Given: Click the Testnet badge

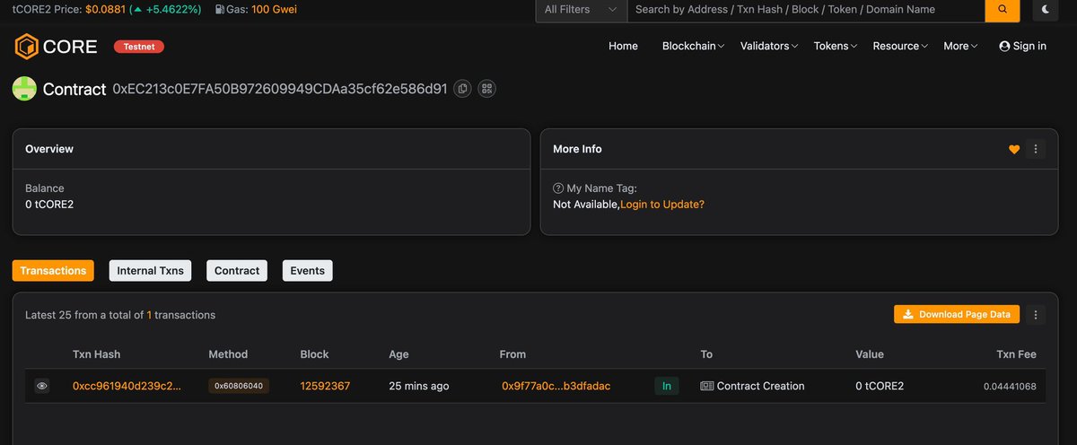Looking at the screenshot, I should [138, 46].
